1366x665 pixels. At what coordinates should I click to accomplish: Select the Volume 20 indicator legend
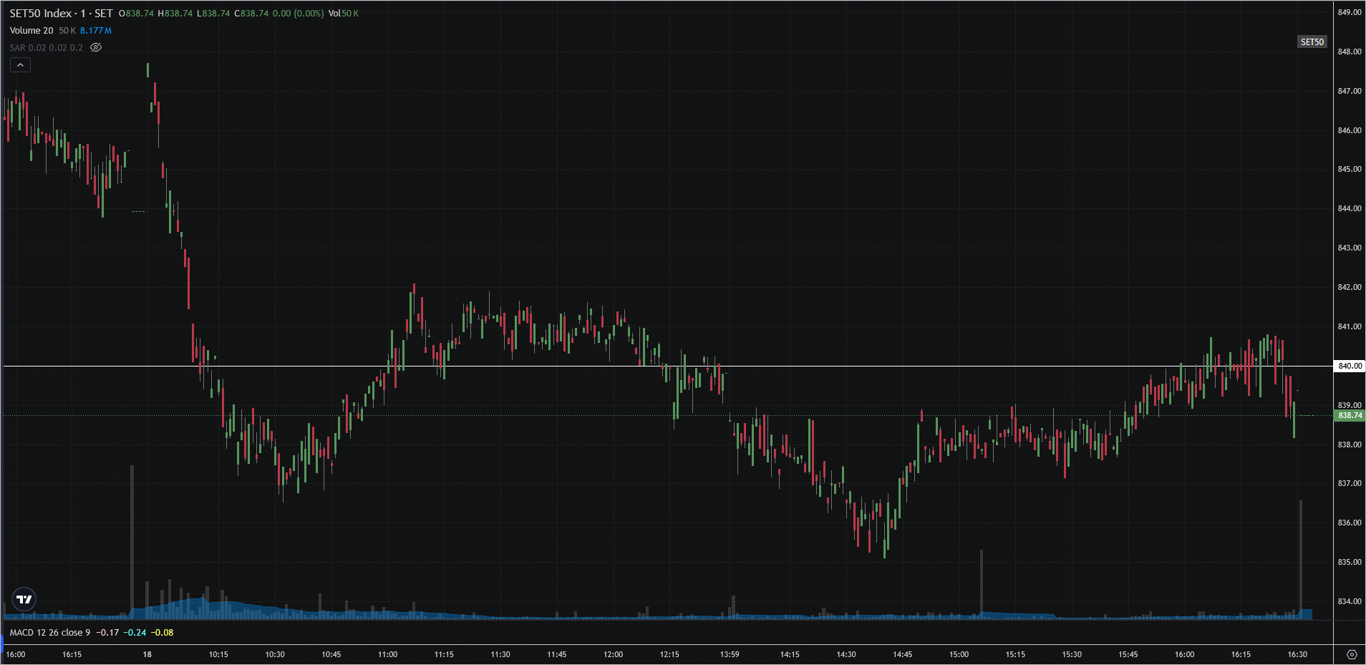click(x=32, y=31)
